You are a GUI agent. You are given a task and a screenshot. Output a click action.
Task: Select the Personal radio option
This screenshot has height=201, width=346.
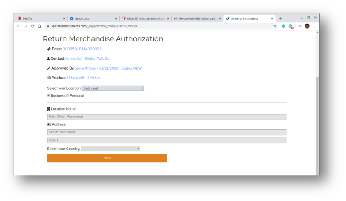click(x=68, y=95)
